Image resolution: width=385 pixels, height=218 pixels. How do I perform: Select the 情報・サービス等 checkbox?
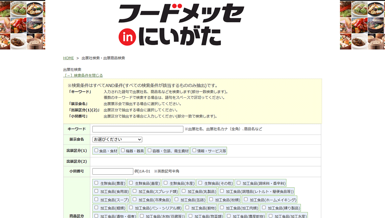(194, 150)
